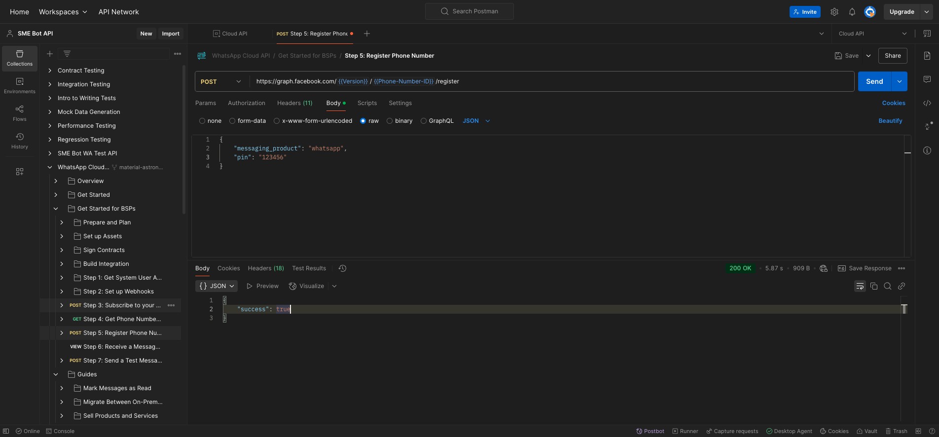Open collections more options menu
This screenshot has width=939, height=437.
point(178,54)
